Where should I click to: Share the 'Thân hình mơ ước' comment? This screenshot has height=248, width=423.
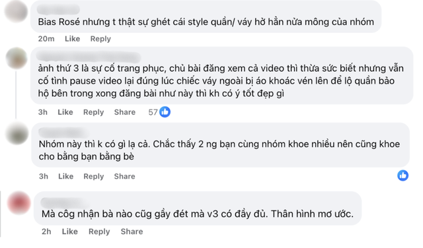[132, 232]
